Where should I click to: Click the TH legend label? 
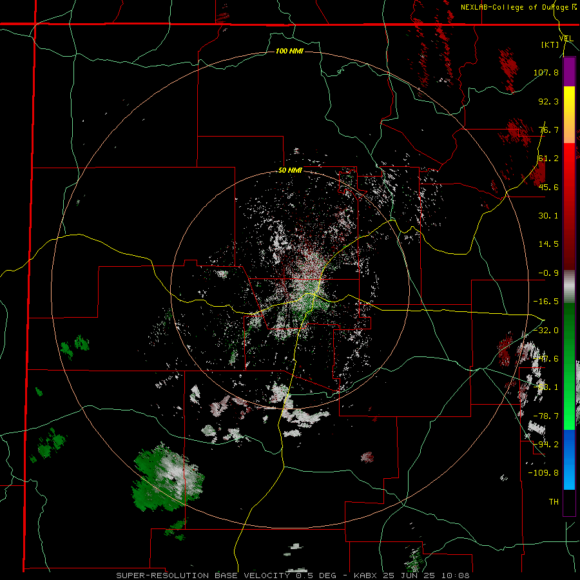pyautogui.click(x=554, y=501)
